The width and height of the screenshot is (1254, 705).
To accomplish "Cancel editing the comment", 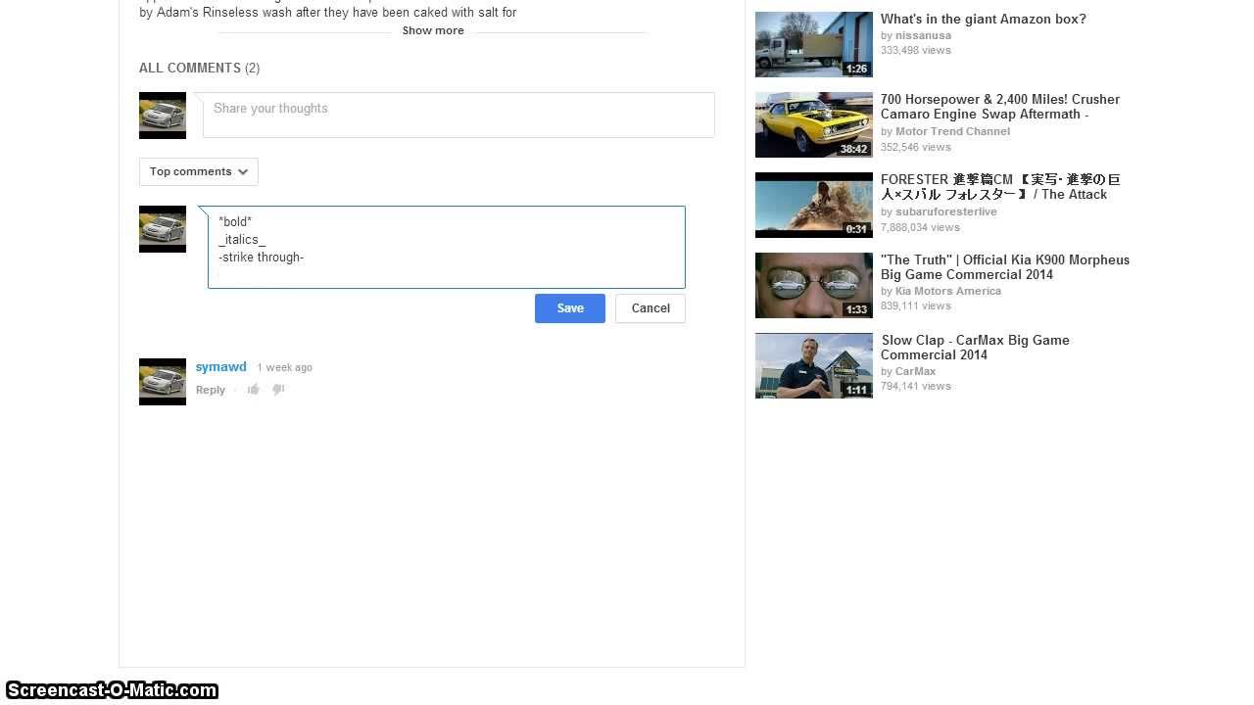I will pos(651,308).
